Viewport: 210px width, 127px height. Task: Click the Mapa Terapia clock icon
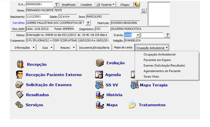(x=135, y=85)
